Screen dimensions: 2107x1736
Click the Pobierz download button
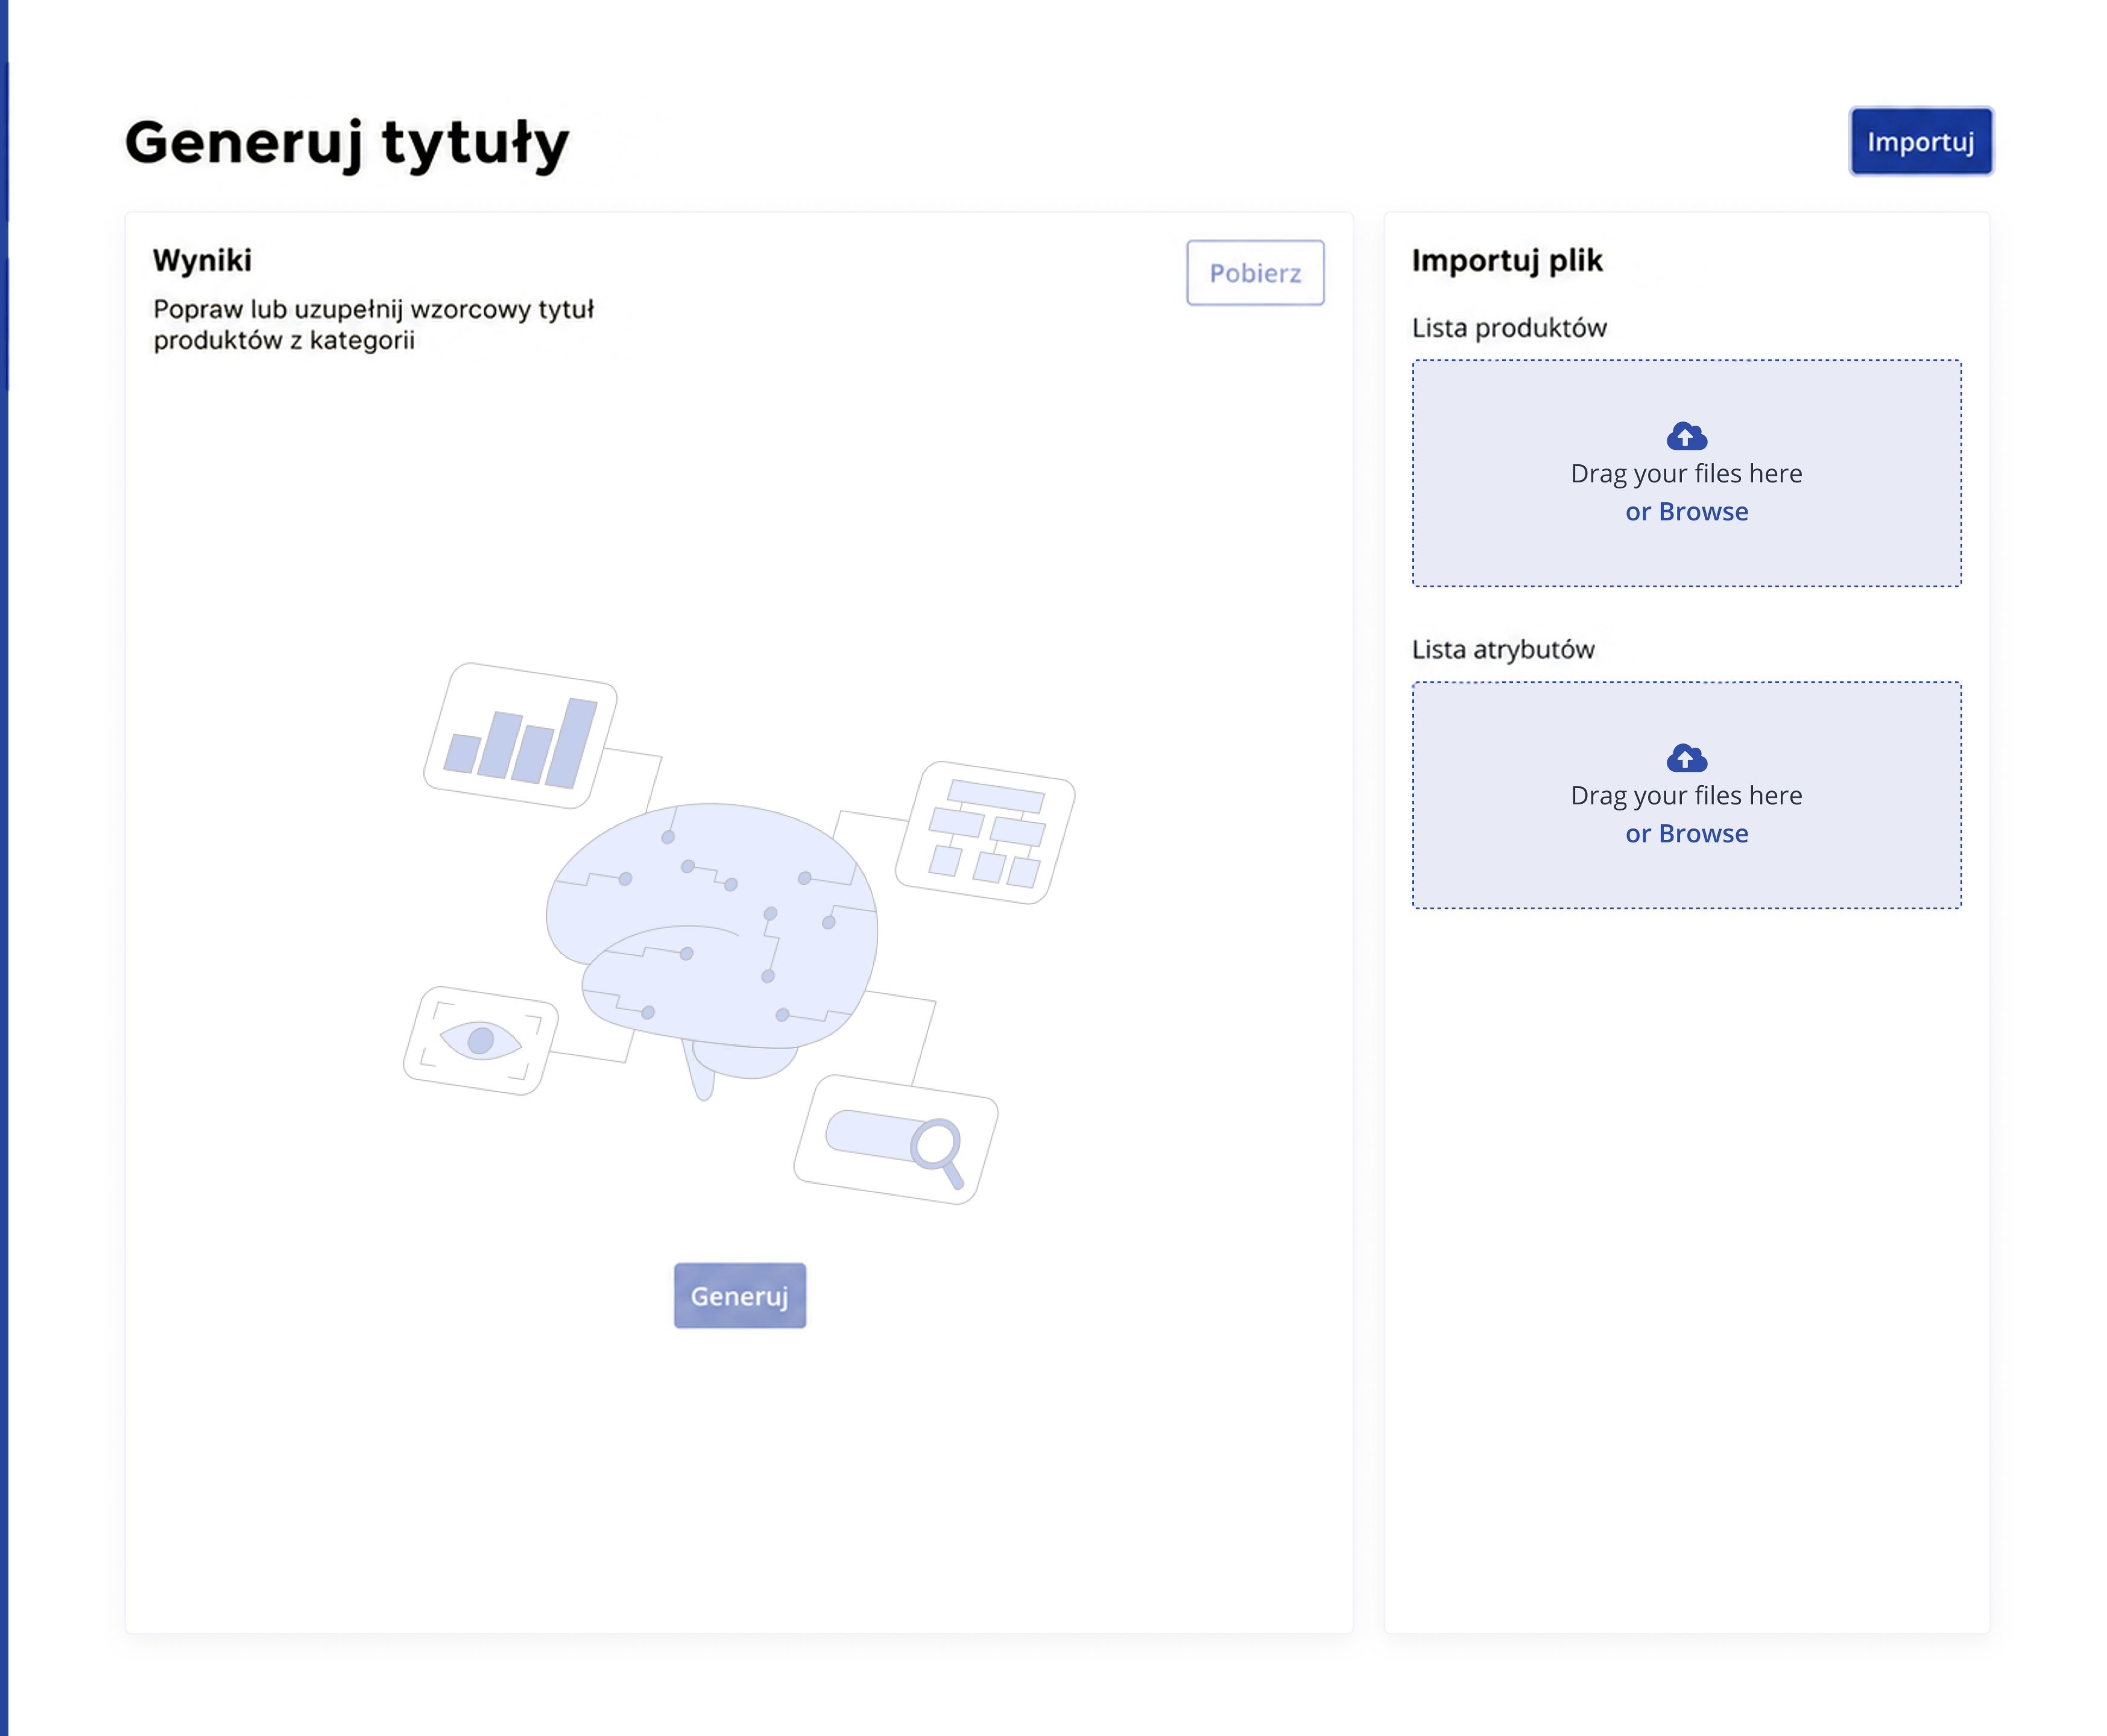tap(1255, 273)
